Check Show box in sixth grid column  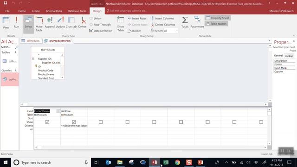click(181, 122)
